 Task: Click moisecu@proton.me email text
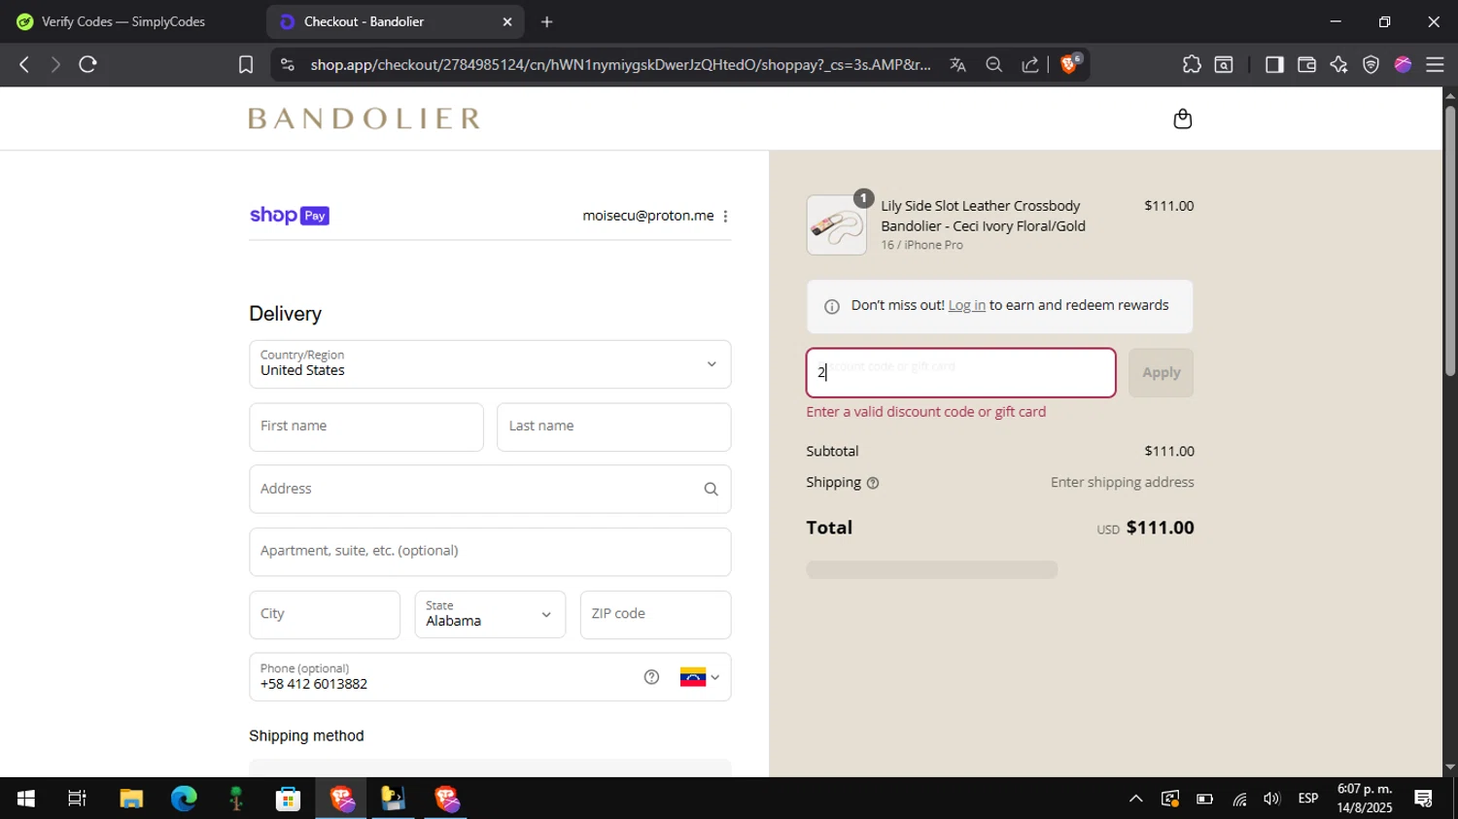tap(648, 216)
